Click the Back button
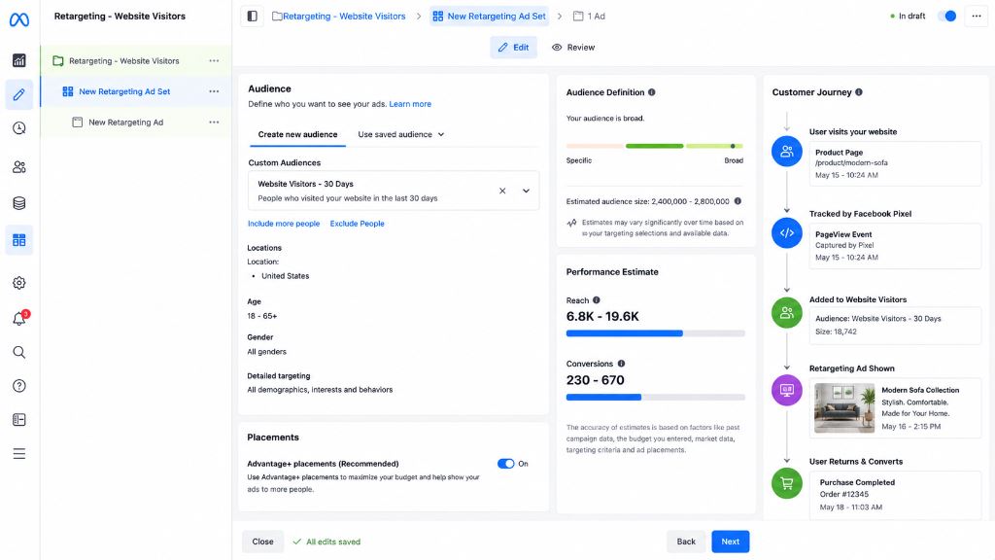Viewport: 995px width, 560px height. tap(686, 542)
